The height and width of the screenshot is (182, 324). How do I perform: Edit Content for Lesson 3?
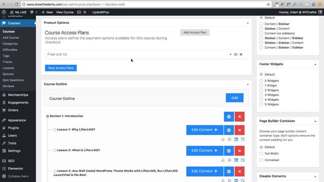coord(205,171)
